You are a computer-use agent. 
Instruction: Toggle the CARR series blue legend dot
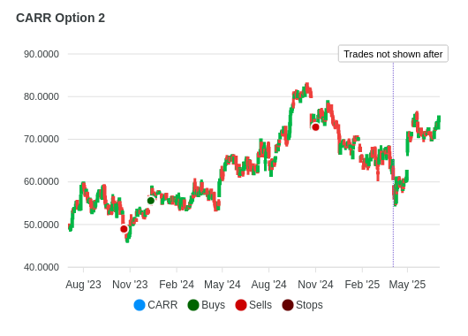click(x=140, y=305)
